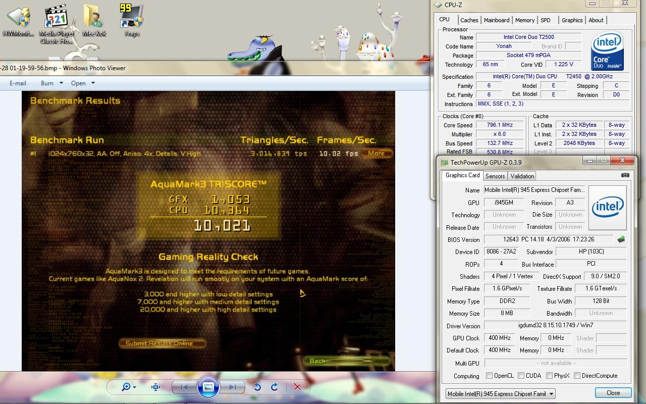Click the Back button in AquaMark
This screenshot has width=646, height=404.
click(x=347, y=361)
